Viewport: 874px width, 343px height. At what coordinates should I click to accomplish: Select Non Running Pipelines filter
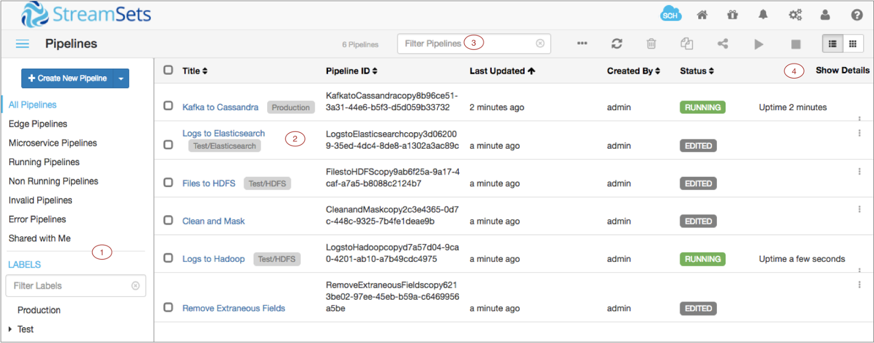click(54, 181)
